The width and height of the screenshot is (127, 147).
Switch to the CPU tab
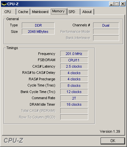click(9, 12)
